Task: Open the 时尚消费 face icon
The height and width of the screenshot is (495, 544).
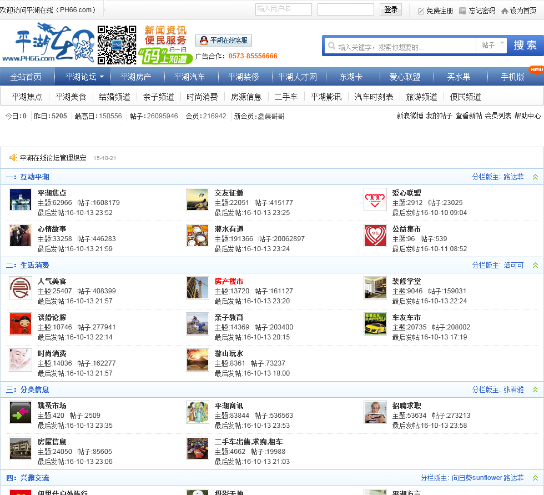Action: tap(21, 360)
